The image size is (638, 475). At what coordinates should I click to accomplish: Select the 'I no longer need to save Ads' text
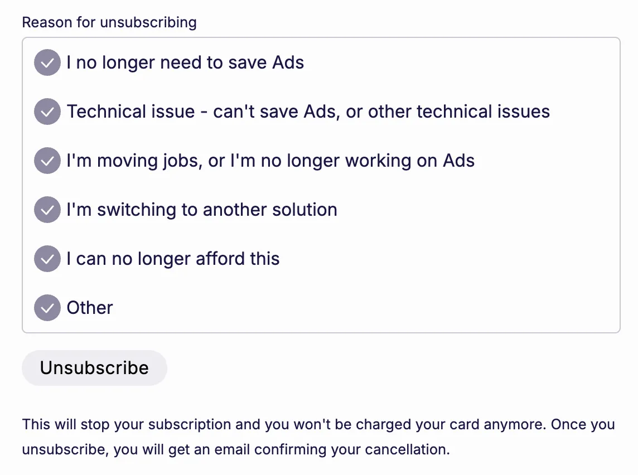tap(185, 62)
